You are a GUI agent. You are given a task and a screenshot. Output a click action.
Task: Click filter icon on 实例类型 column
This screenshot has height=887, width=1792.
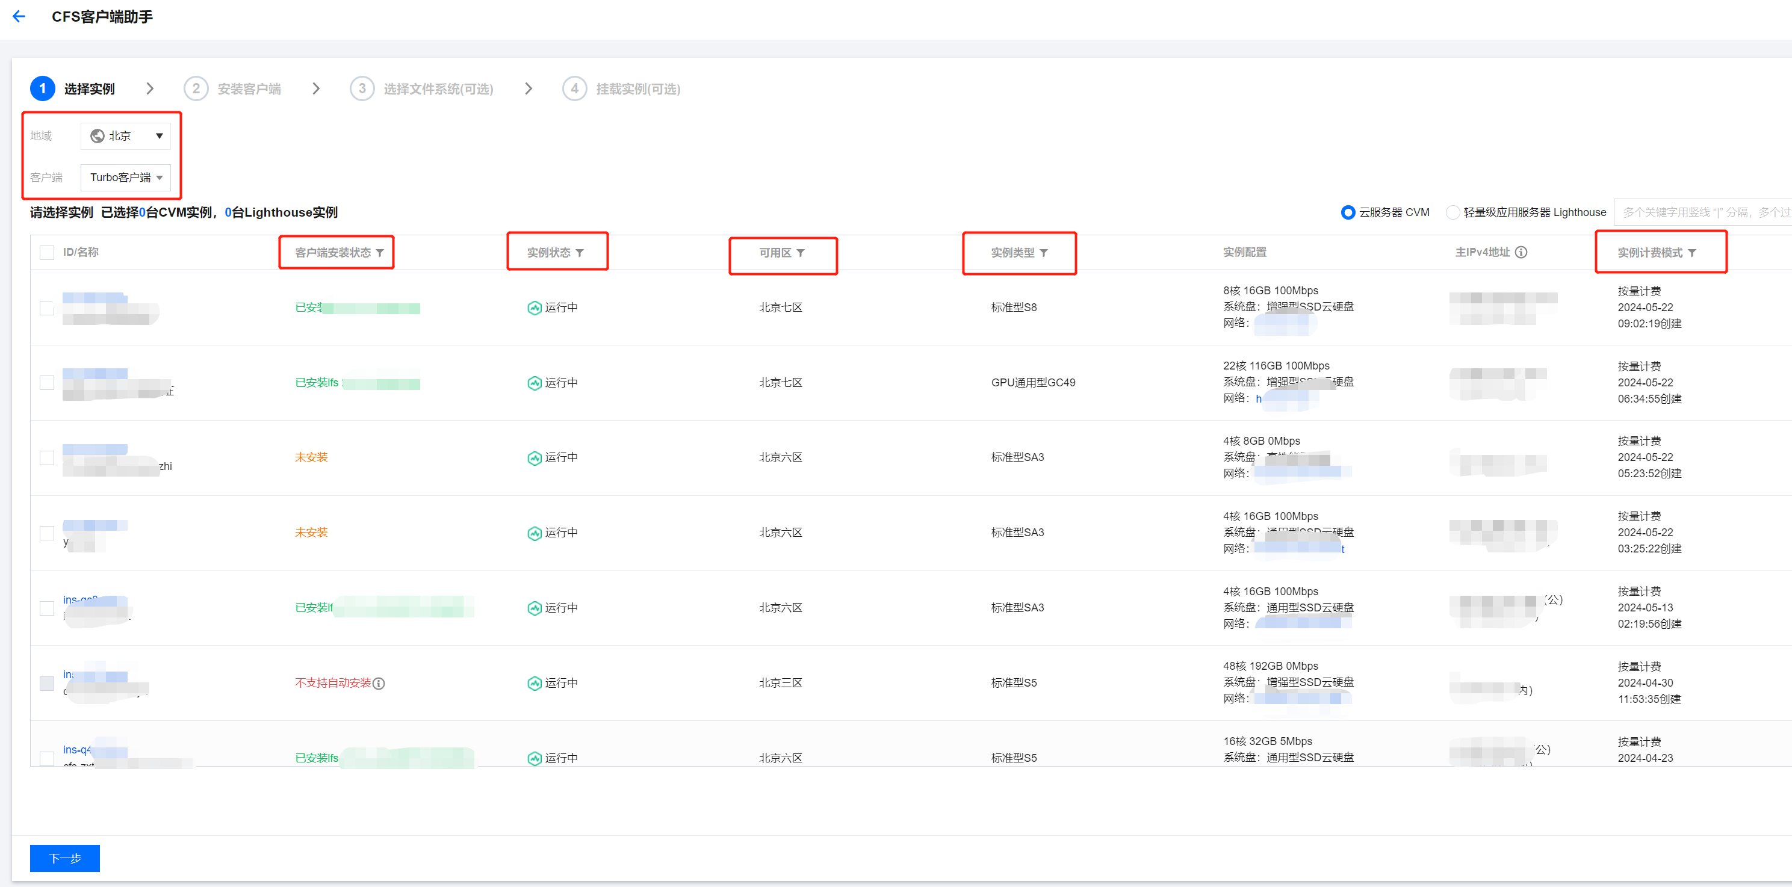1044,253
